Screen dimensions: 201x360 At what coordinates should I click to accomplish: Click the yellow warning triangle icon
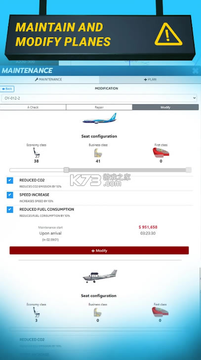tap(168, 34)
